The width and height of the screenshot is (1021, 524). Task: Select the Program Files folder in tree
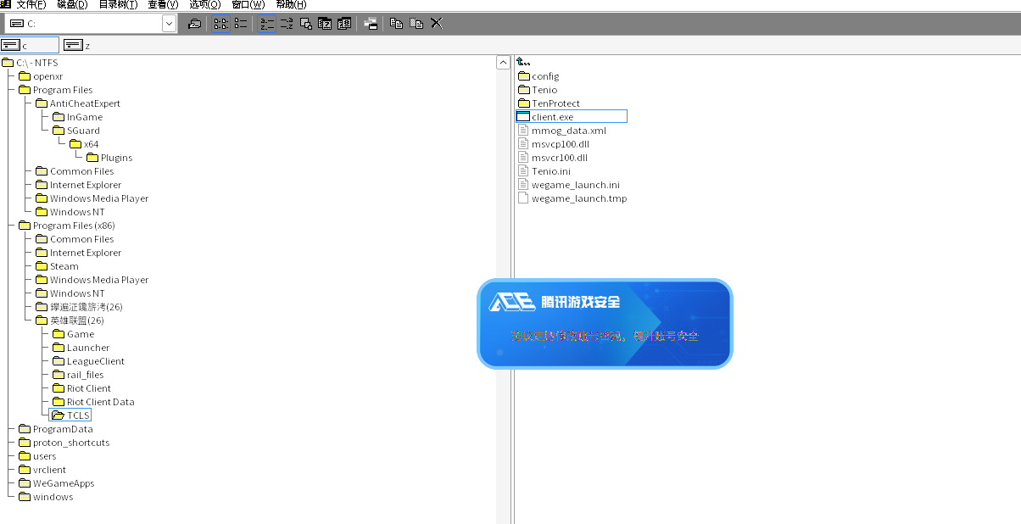[x=56, y=90]
